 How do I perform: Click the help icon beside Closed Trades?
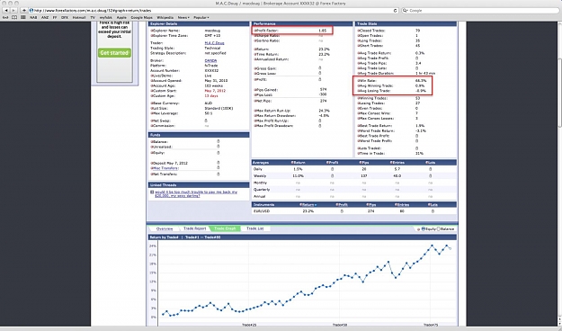click(359, 31)
